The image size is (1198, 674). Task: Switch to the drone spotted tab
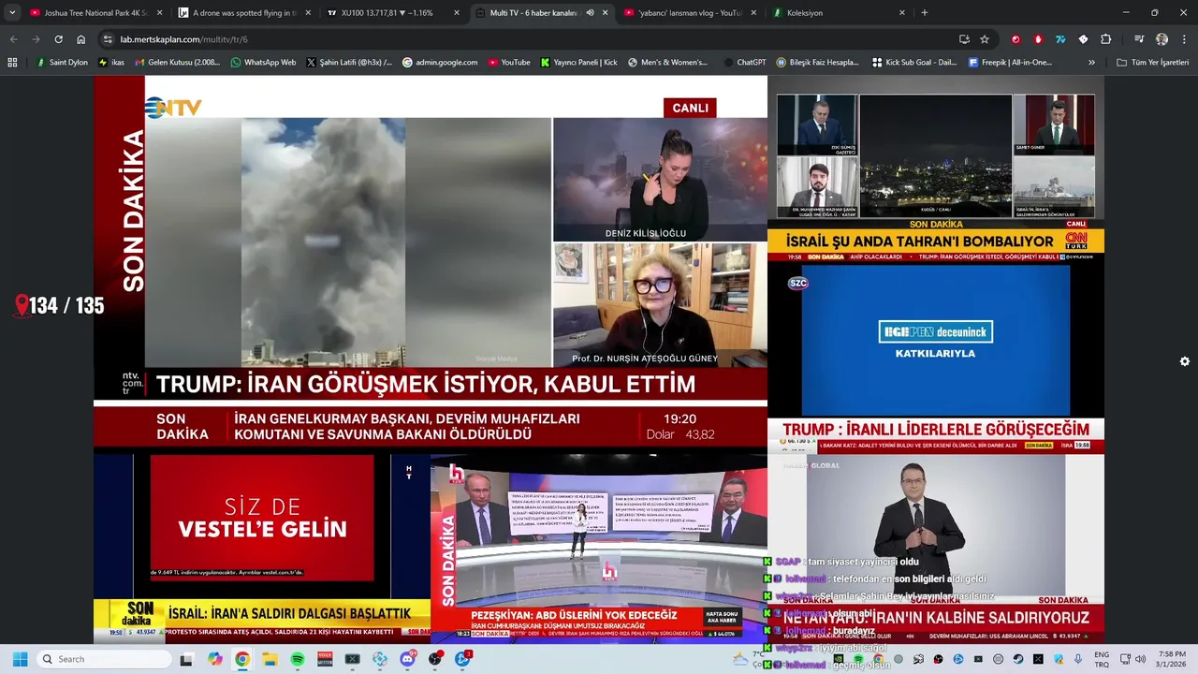pyautogui.click(x=243, y=13)
